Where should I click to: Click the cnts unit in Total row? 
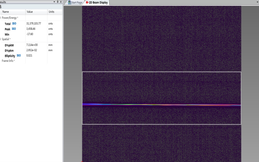pos(51,24)
